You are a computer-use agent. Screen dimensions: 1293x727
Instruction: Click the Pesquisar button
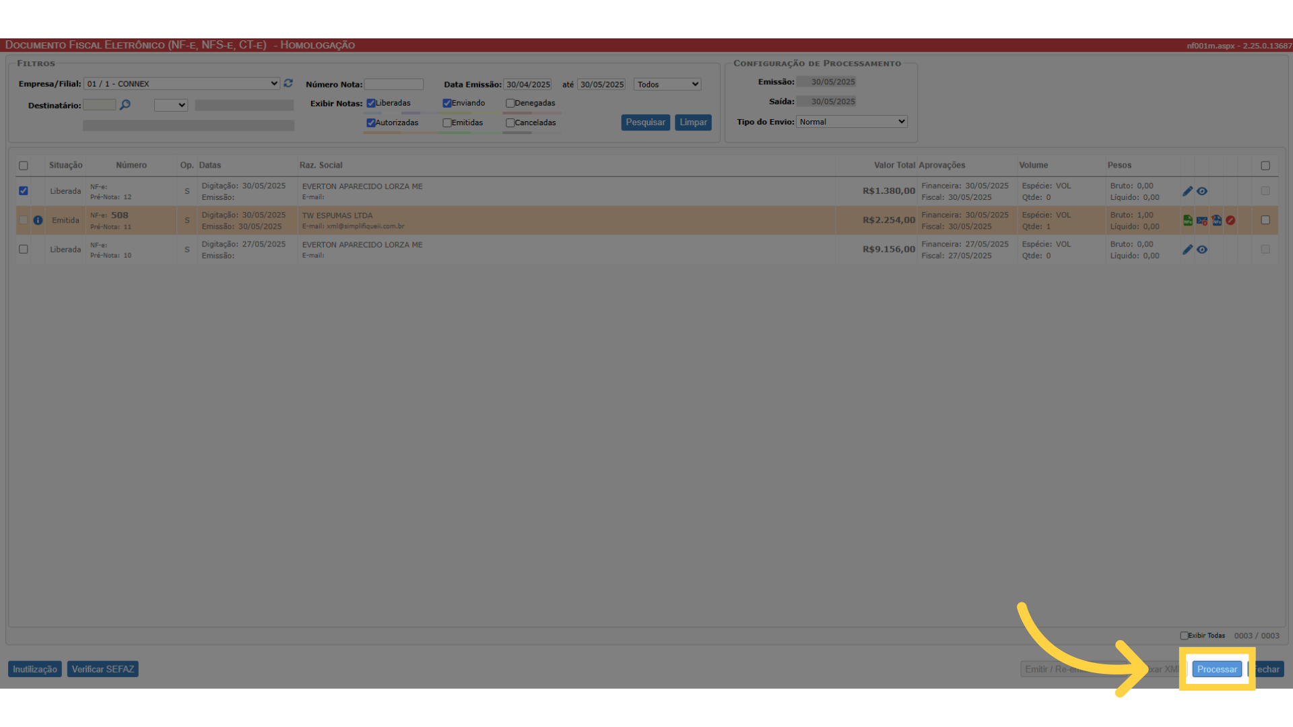click(x=644, y=123)
